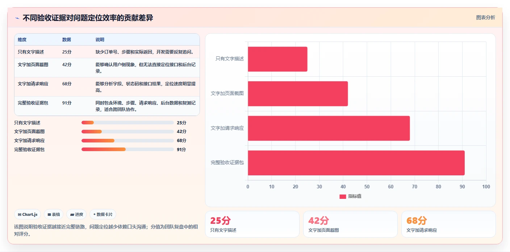Click the 25分 cell in the table

[67, 52]
